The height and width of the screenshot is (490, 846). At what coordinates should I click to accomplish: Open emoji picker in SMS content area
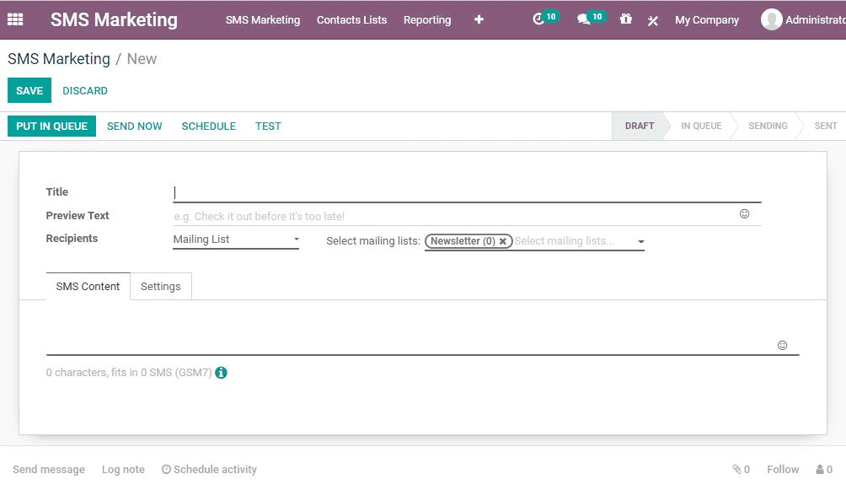[782, 345]
